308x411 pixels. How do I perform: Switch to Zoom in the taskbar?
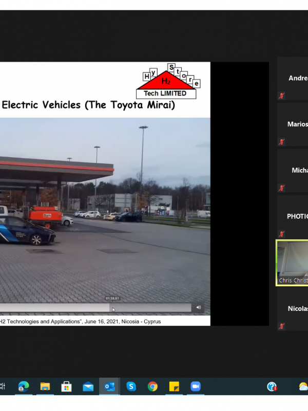(x=196, y=387)
